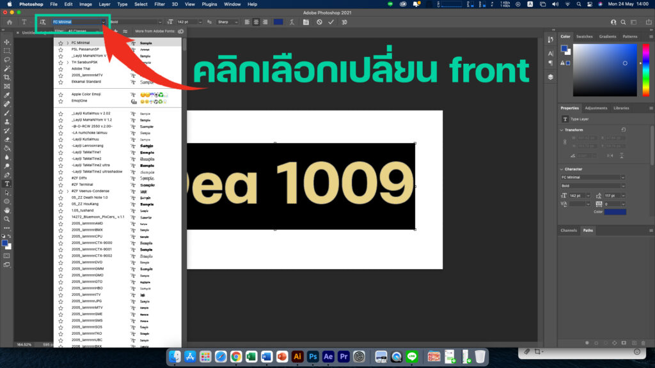The height and width of the screenshot is (368, 655).
Task: Open the Layers panel icon in dock
Action: (x=551, y=77)
